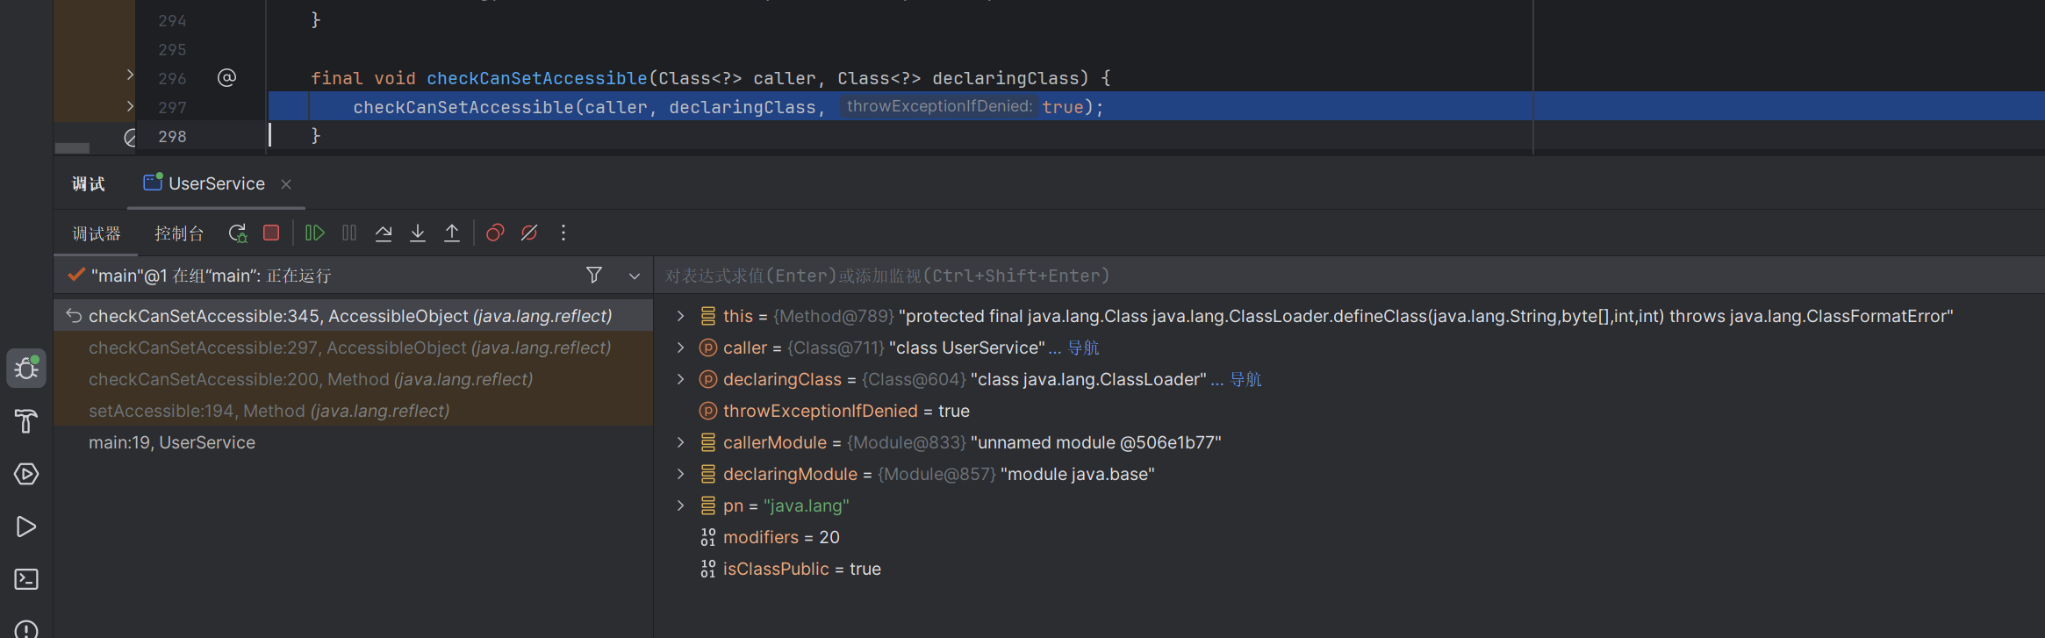Open the Run tool window icon
The width and height of the screenshot is (2045, 638).
click(x=26, y=527)
